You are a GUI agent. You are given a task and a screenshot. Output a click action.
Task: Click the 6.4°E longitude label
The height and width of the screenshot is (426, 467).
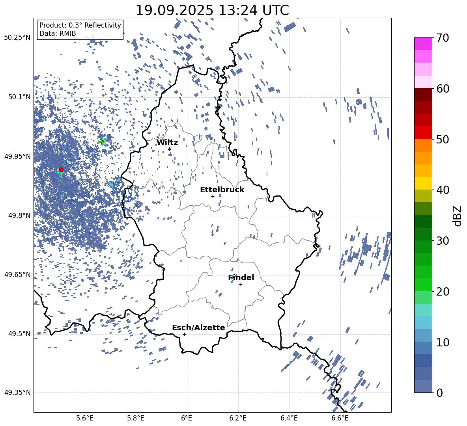point(289,418)
